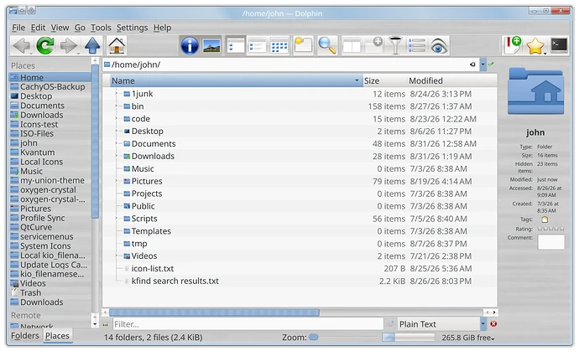Click the large home folder icon in info panel

[535, 91]
